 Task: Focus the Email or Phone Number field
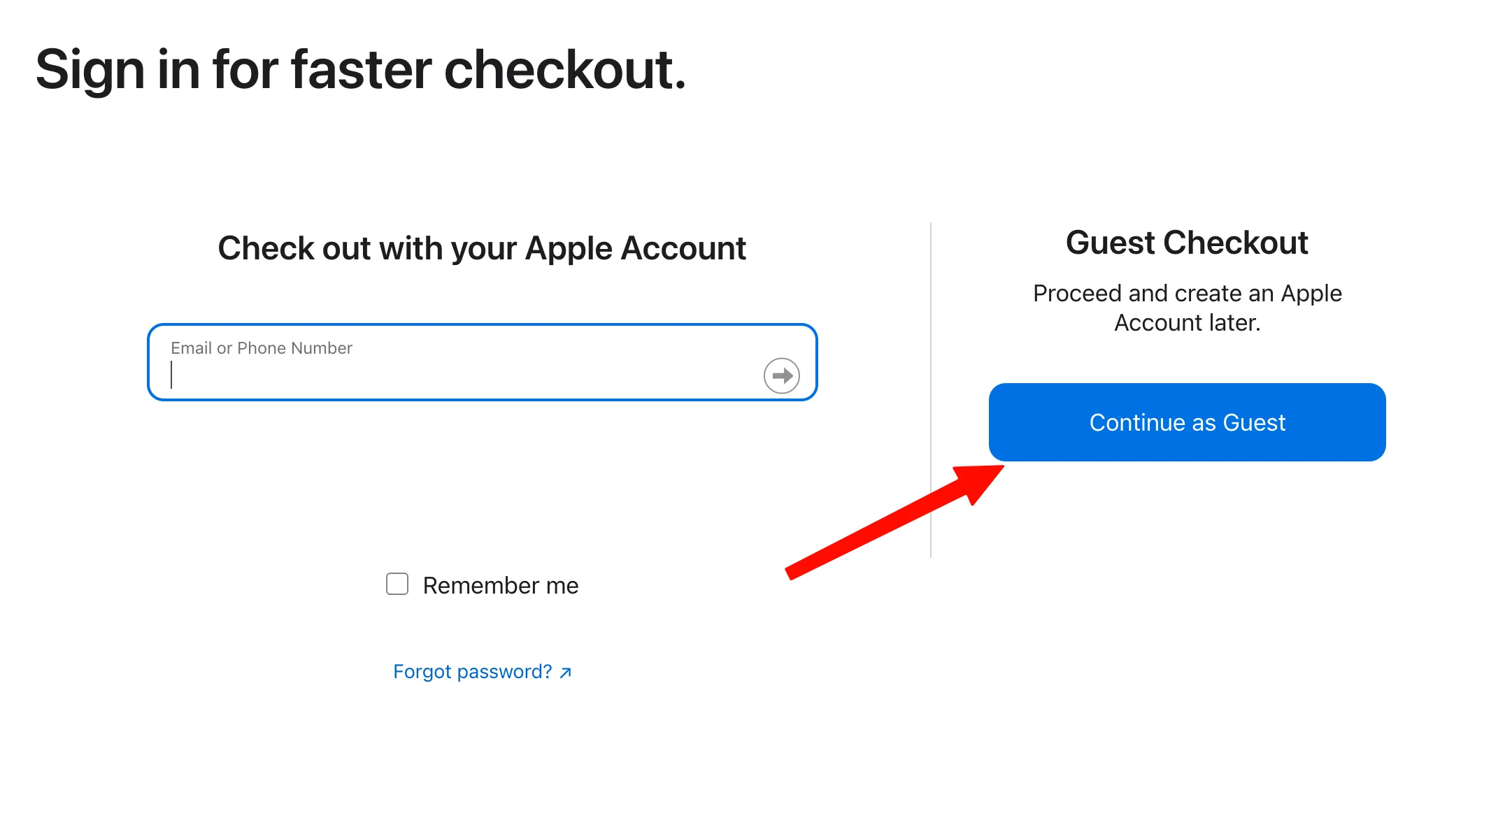pos(482,362)
